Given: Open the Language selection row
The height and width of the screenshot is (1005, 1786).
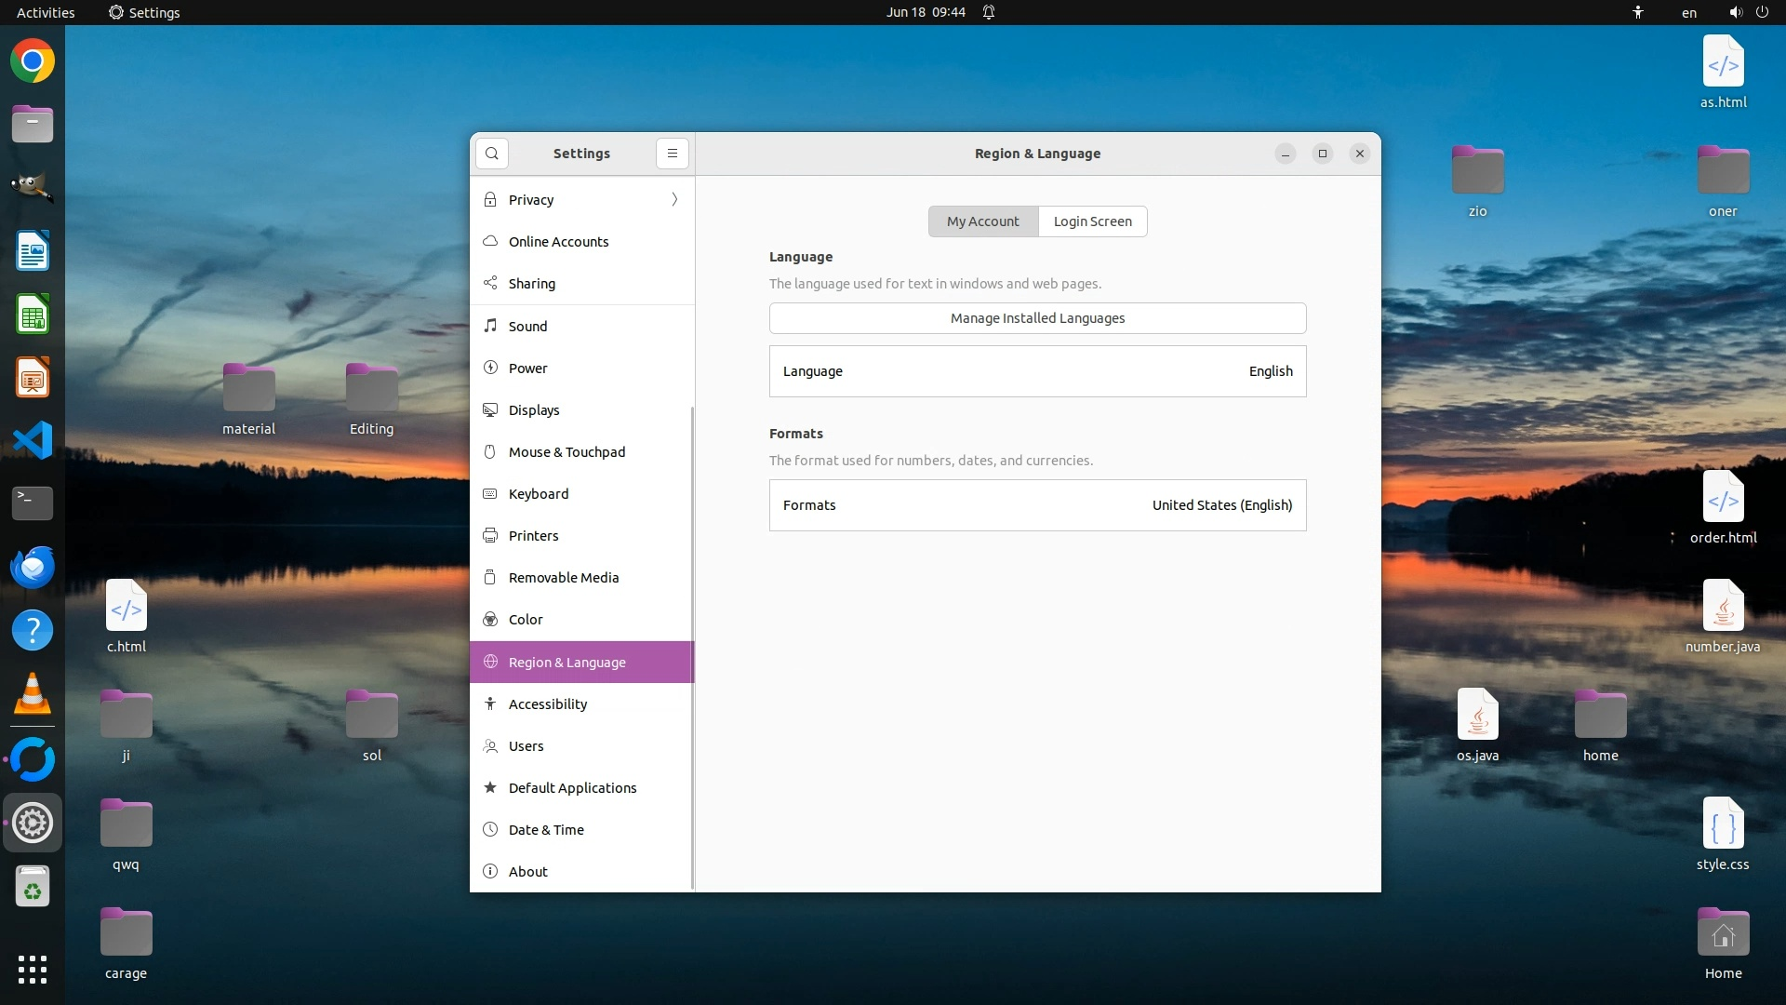Looking at the screenshot, I should click(x=1037, y=371).
